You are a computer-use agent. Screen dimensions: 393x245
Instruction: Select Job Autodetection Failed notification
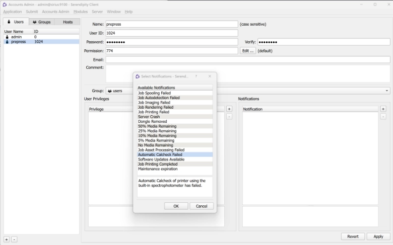[175, 98]
